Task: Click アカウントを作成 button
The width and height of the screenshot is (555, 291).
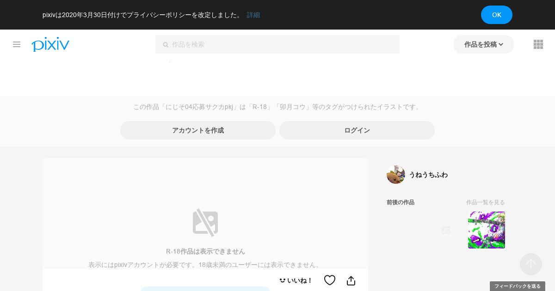Action: (198, 130)
